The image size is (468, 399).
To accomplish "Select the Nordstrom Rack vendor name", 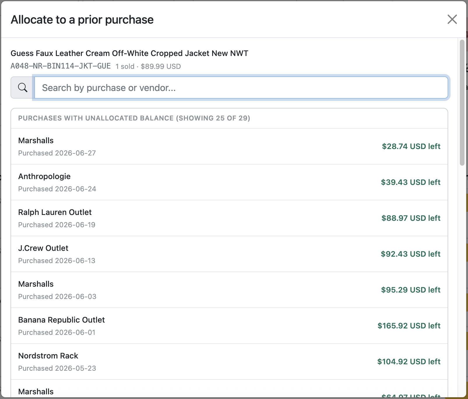I will [x=48, y=356].
